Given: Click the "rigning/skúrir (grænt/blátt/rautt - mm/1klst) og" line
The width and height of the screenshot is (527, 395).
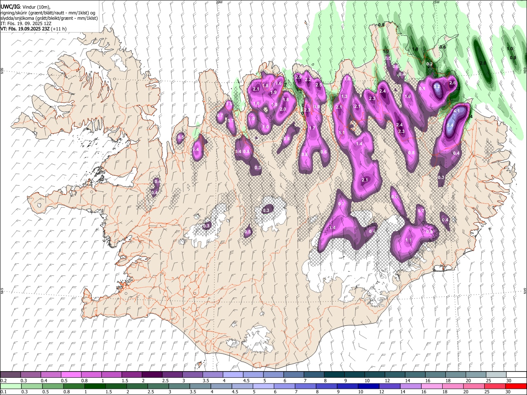Looking at the screenshot, I should pyautogui.click(x=48, y=13).
